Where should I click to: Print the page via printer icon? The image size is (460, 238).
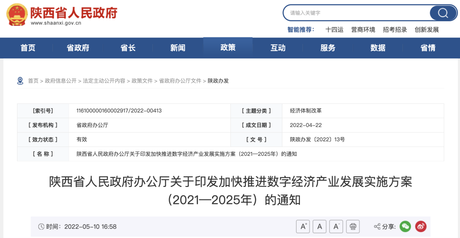[353, 226]
